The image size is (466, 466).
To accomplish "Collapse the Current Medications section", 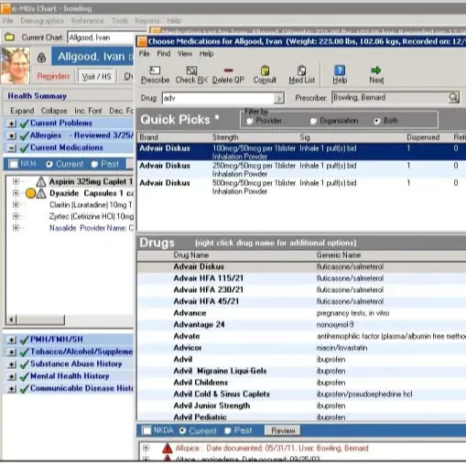I will tap(12, 148).
